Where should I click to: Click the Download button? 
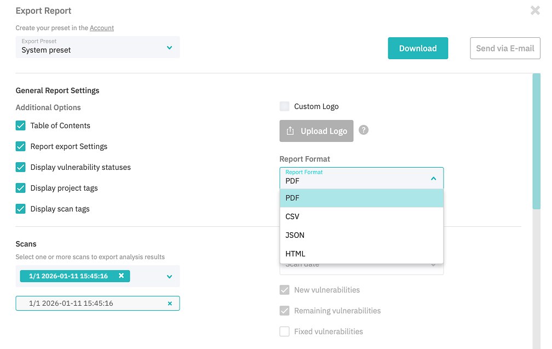coord(418,48)
